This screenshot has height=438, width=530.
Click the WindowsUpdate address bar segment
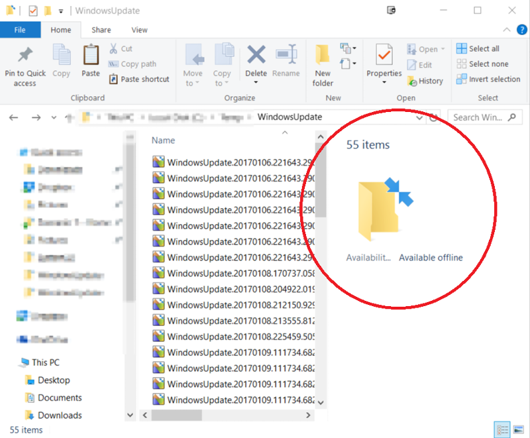290,117
